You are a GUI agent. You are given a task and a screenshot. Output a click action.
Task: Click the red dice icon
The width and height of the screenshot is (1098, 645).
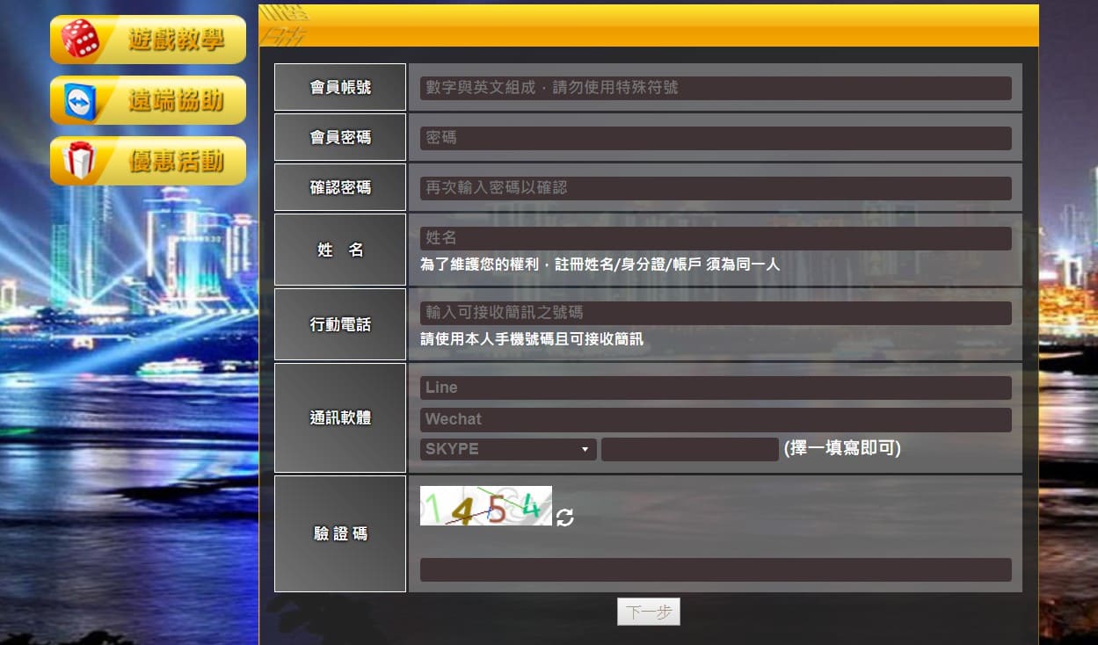click(x=81, y=39)
